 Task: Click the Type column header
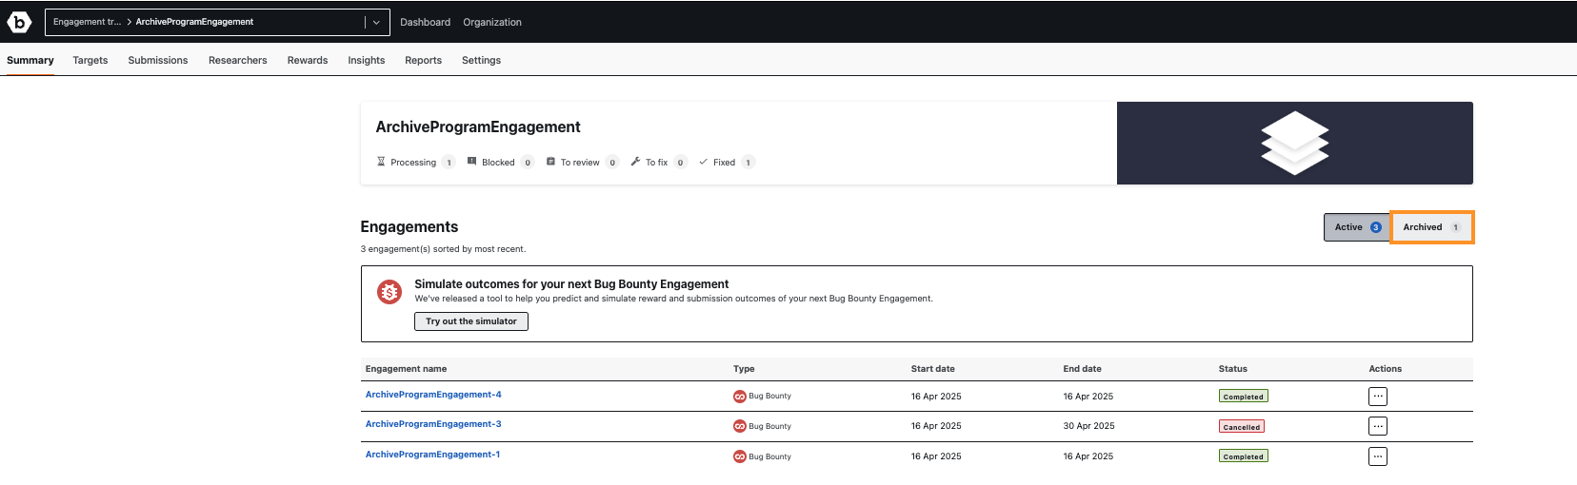click(744, 369)
